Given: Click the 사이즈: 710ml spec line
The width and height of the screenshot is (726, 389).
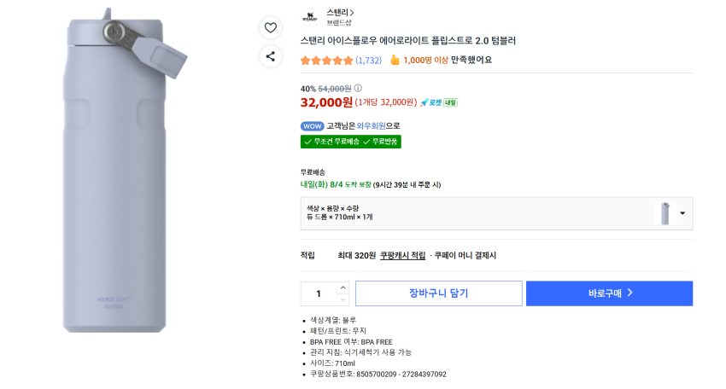Looking at the screenshot, I should [x=332, y=363].
